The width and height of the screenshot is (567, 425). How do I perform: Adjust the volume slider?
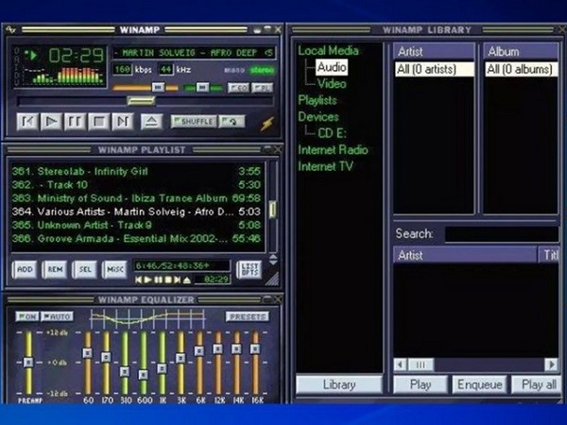point(158,87)
